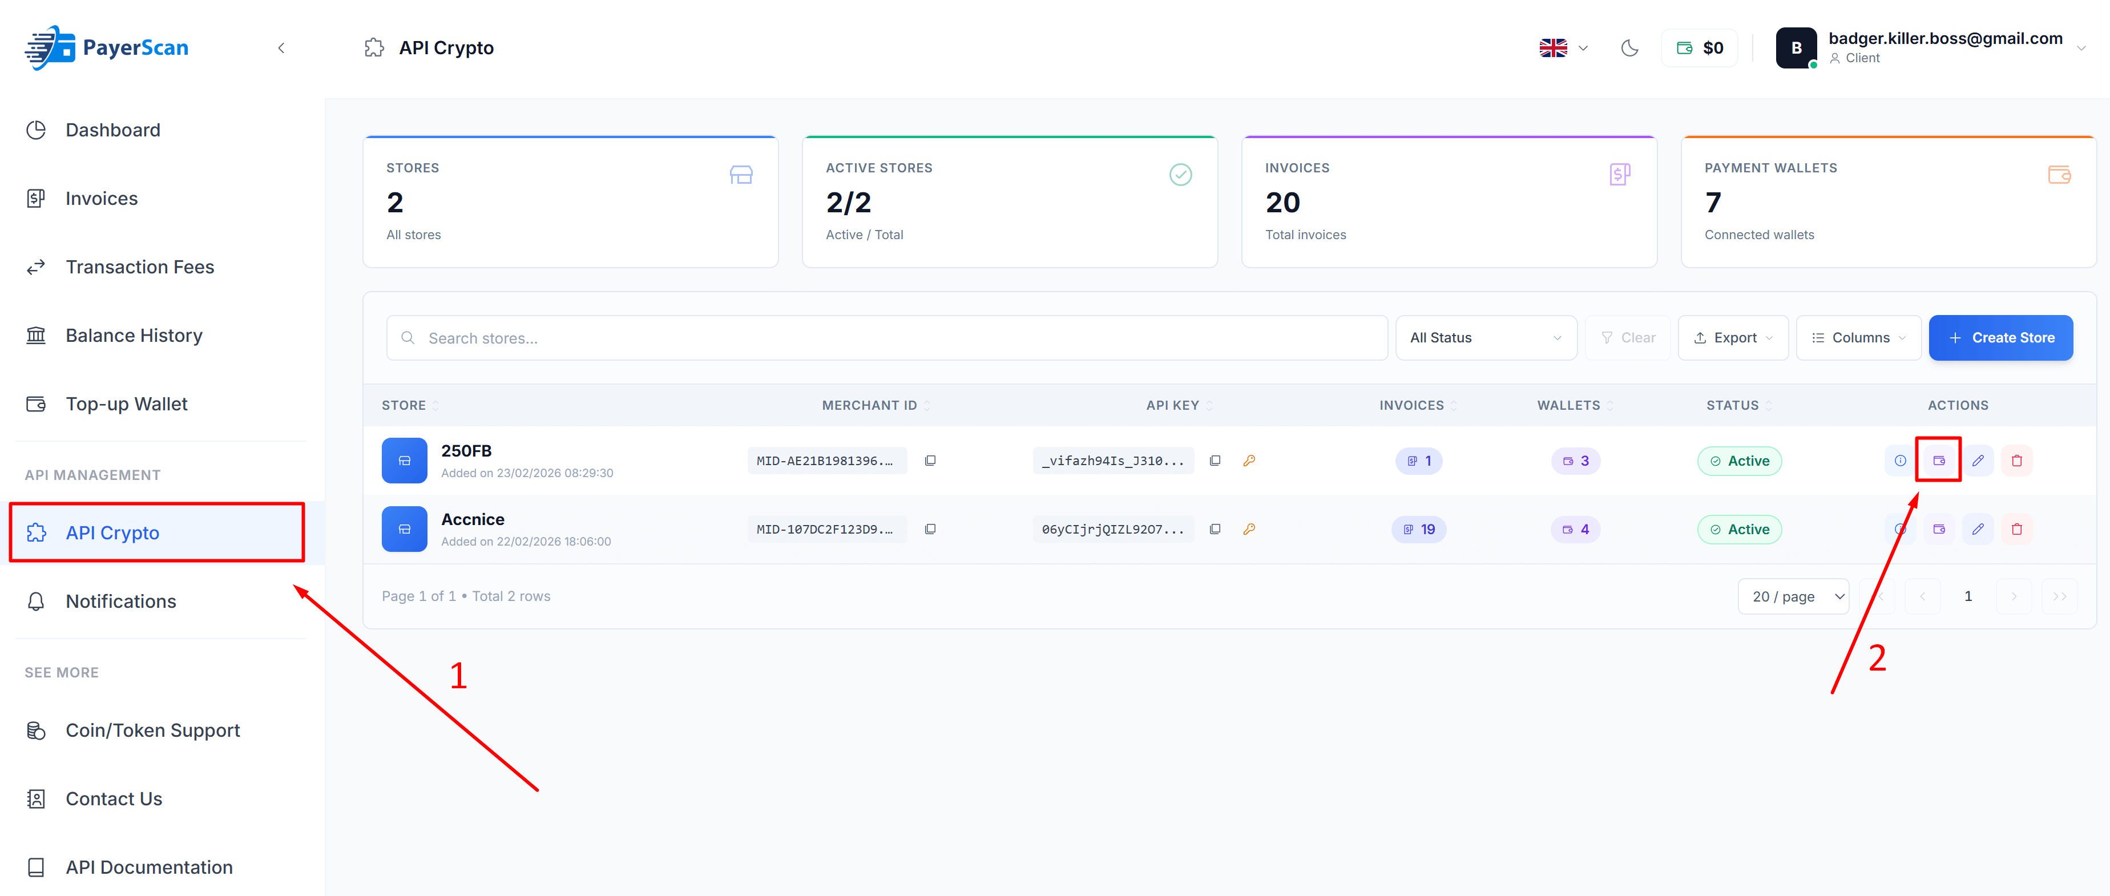2110x896 pixels.
Task: Delete the Accnice store via trash icon
Action: pos(2018,529)
